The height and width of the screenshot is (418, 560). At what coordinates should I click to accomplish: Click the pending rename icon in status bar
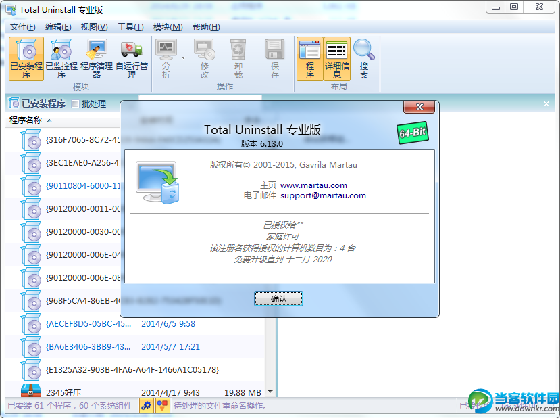click(162, 405)
